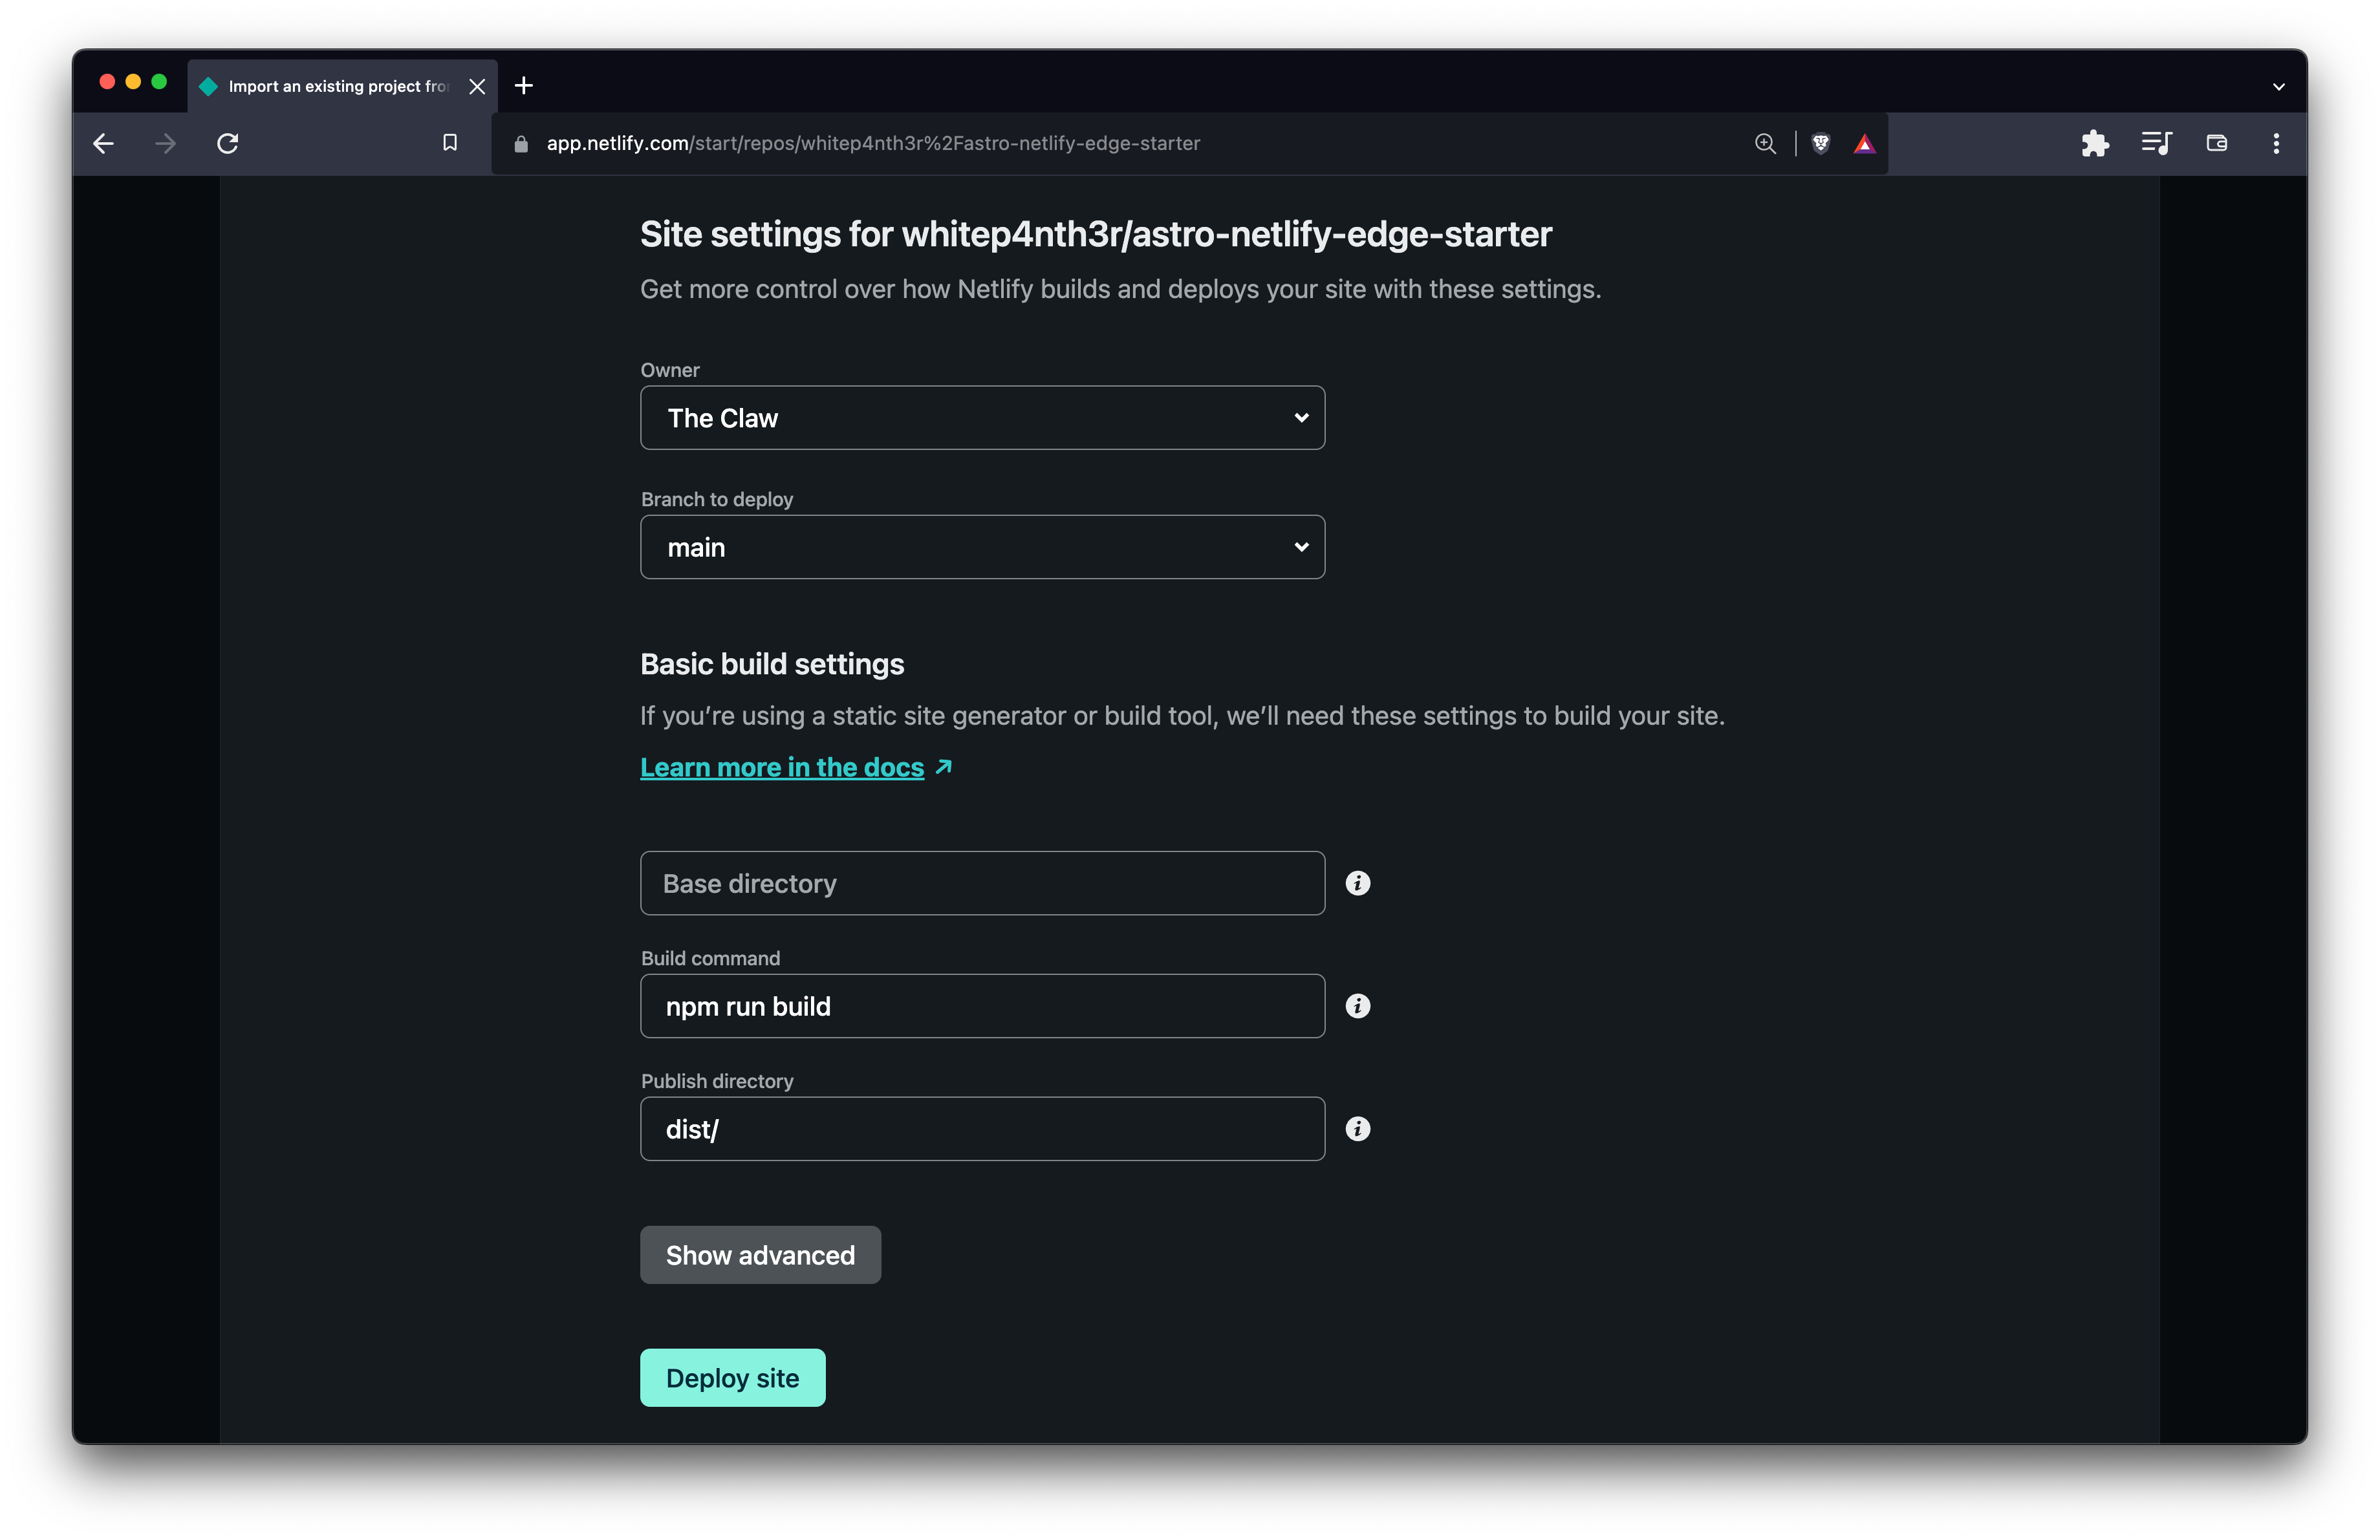Click the new tab plus button

point(519,85)
